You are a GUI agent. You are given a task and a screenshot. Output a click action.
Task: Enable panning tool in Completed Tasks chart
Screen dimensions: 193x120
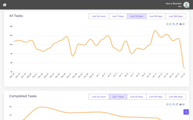click(177, 104)
